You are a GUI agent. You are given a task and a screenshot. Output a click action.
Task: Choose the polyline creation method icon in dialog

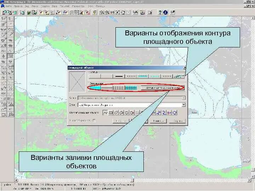click(105, 112)
